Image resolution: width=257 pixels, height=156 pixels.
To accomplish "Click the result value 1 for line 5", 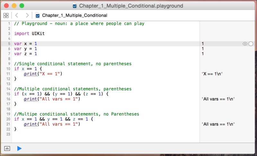I will 203,44.
